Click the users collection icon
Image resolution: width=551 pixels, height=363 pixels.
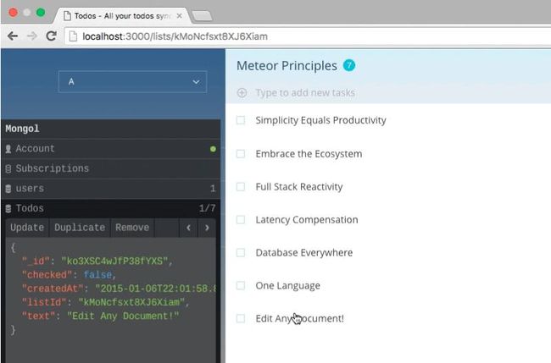[8, 189]
